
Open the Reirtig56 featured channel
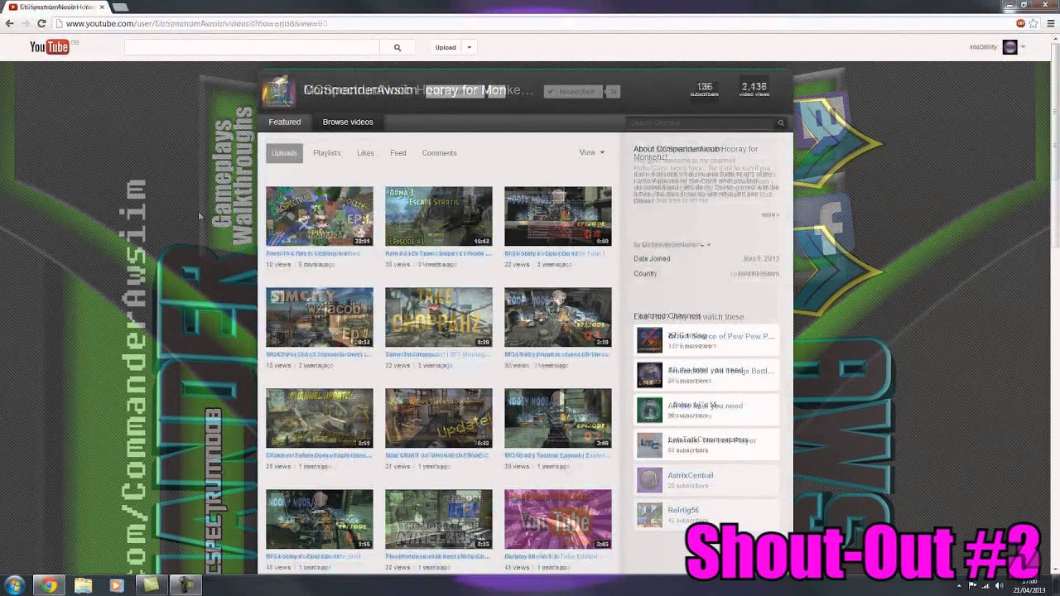click(683, 510)
